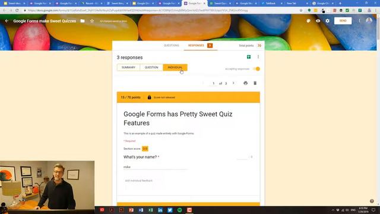This screenshot has height=214, width=380.
Task: Select the RESPONSES tab
Action: (x=200, y=45)
